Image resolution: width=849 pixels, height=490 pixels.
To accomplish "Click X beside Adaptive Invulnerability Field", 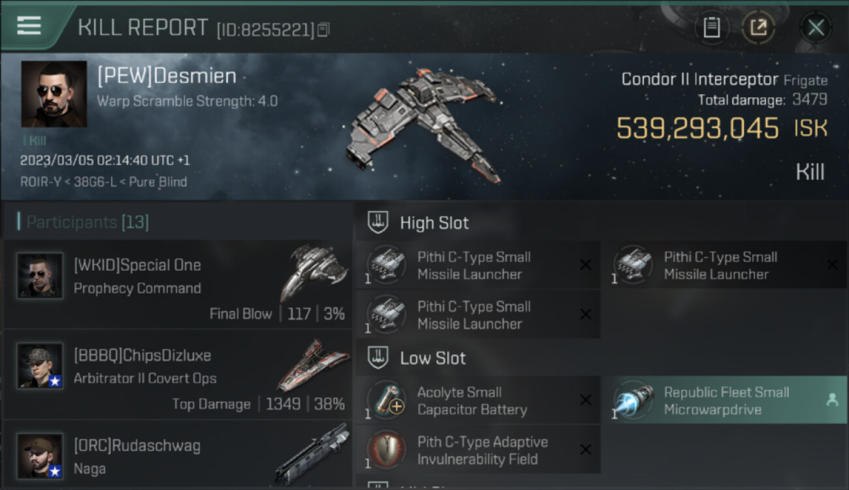I will [x=586, y=449].
